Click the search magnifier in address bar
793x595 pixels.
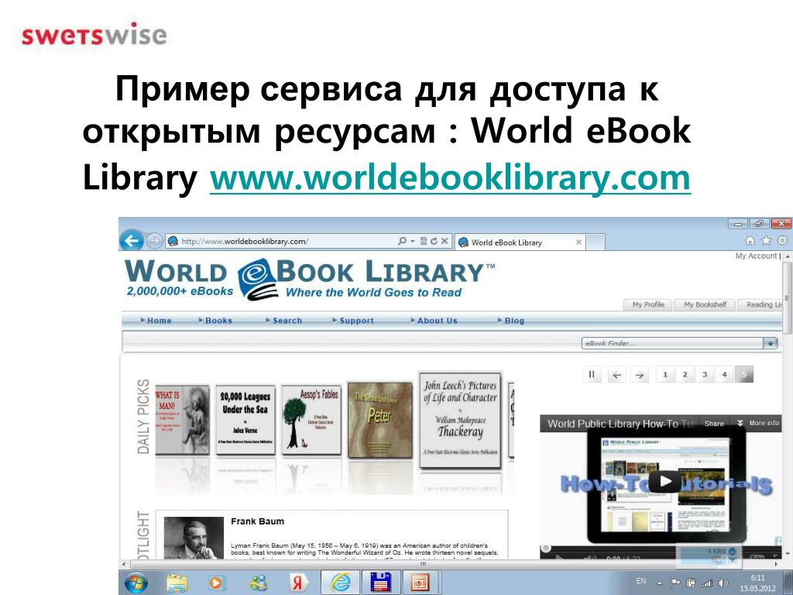[x=402, y=242]
